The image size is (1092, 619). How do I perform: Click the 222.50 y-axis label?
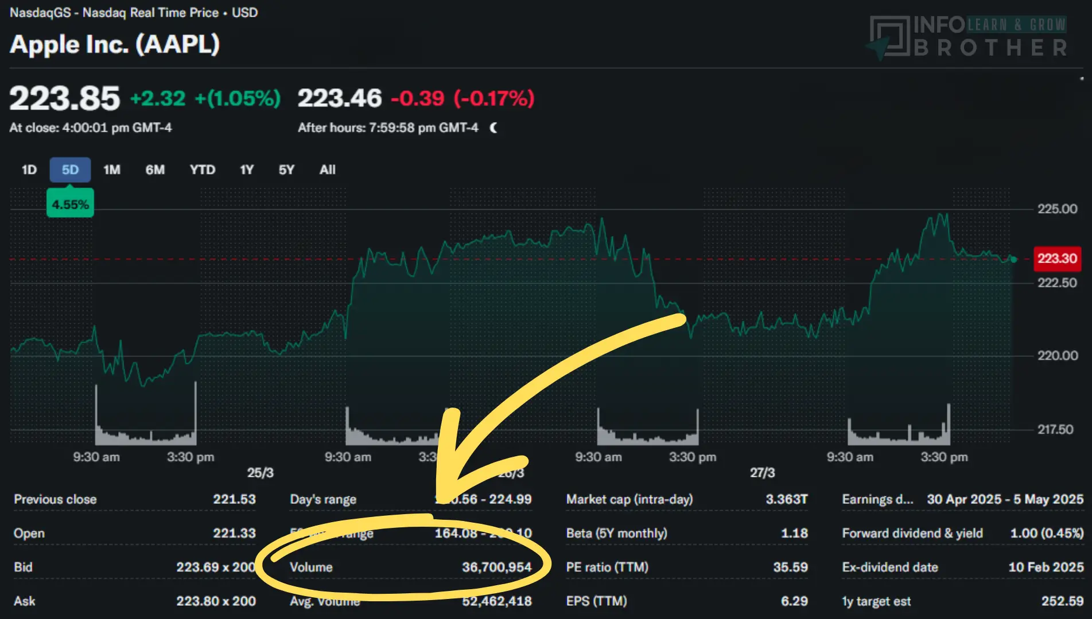point(1057,283)
